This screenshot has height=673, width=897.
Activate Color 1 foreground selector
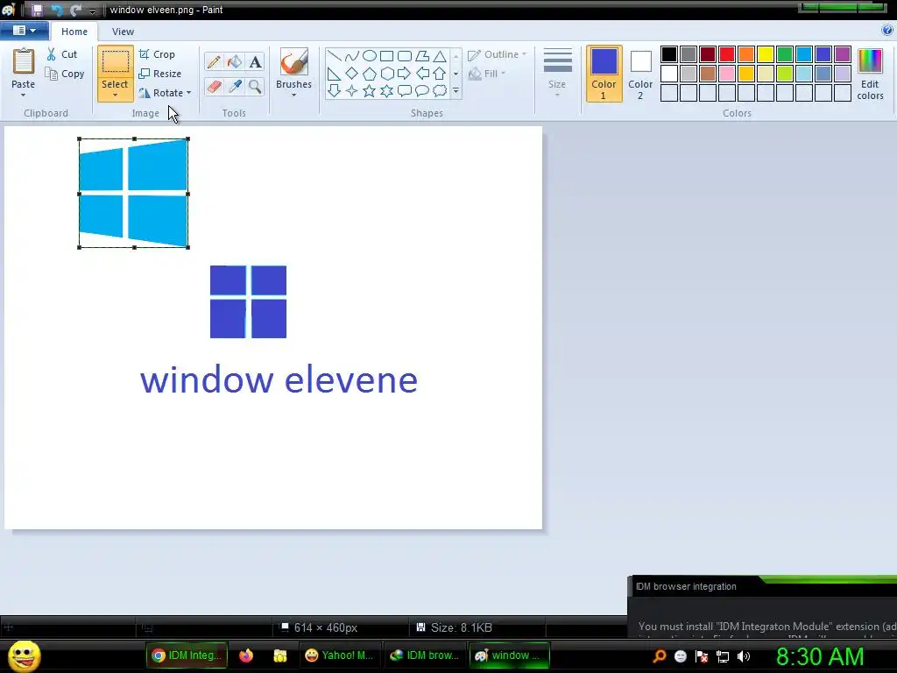[604, 74]
